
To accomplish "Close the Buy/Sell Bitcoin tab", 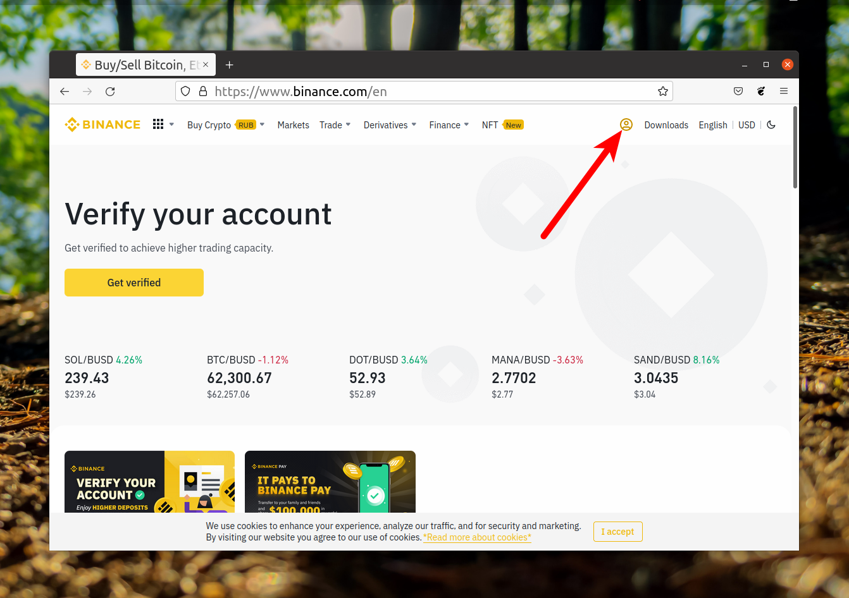I will pos(206,64).
